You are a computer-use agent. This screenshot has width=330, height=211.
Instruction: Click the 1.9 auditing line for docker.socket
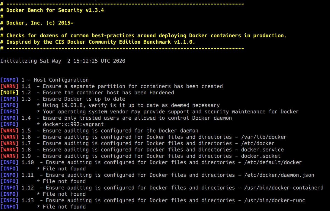pos(141,156)
